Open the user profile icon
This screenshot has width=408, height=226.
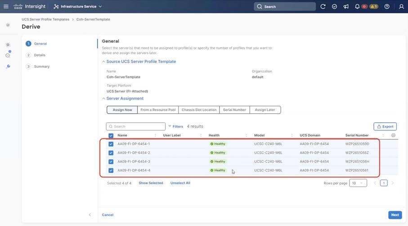tap(401, 6)
